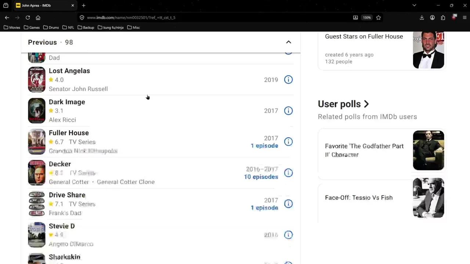This screenshot has width=470, height=264.
Task: Open the extensions puzzle icon
Action: (443, 18)
